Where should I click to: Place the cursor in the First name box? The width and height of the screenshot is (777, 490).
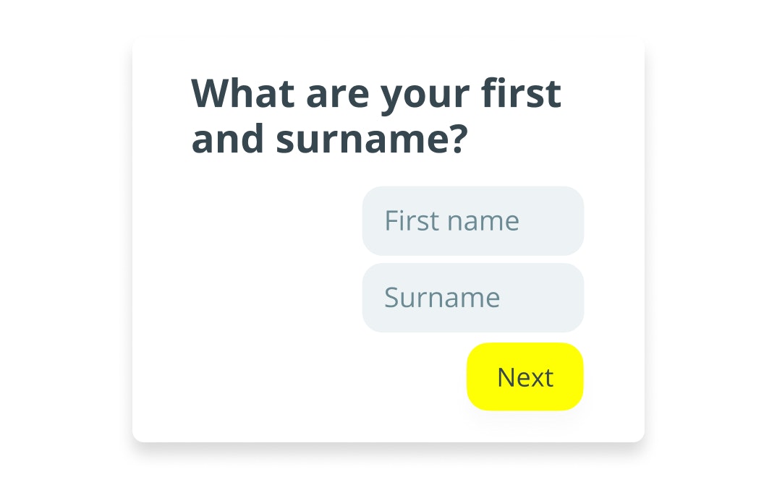[x=472, y=221]
